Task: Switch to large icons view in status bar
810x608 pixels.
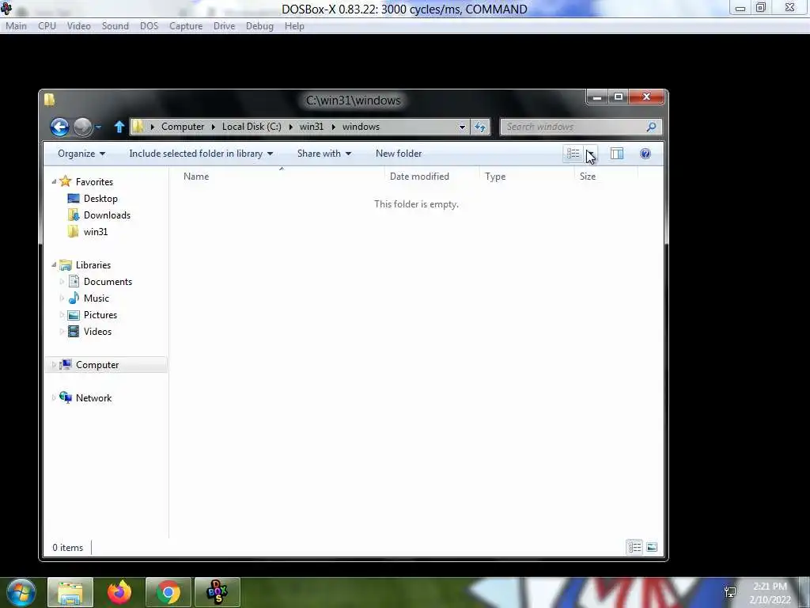Action: 652,547
